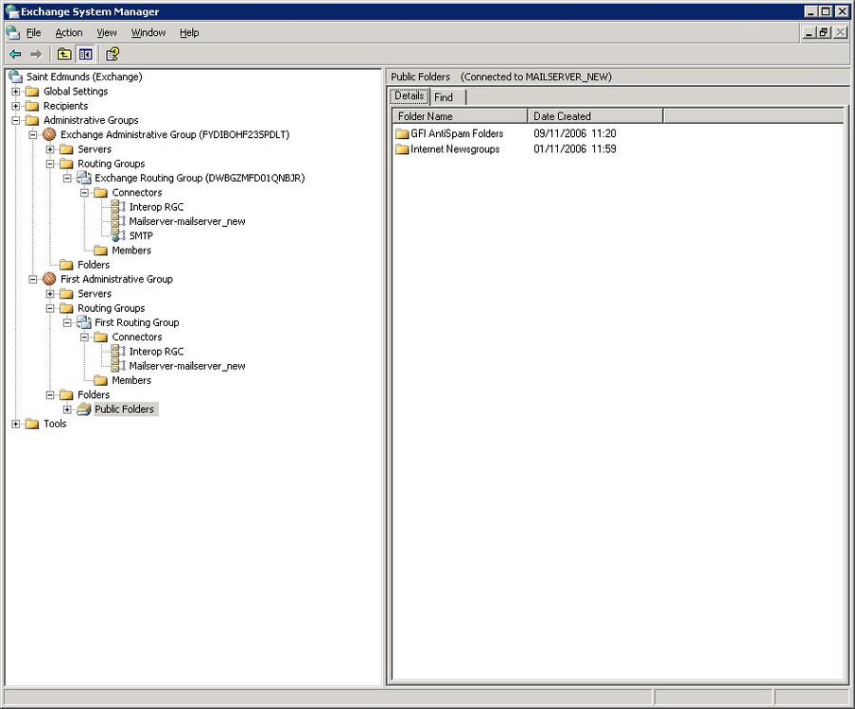Sort by Date Created column header
Viewport: 855px width, 709px height.
pyautogui.click(x=596, y=116)
